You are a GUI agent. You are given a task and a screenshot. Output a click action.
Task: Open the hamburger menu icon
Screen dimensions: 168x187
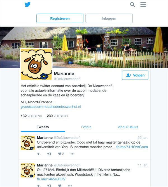tap(143, 4)
